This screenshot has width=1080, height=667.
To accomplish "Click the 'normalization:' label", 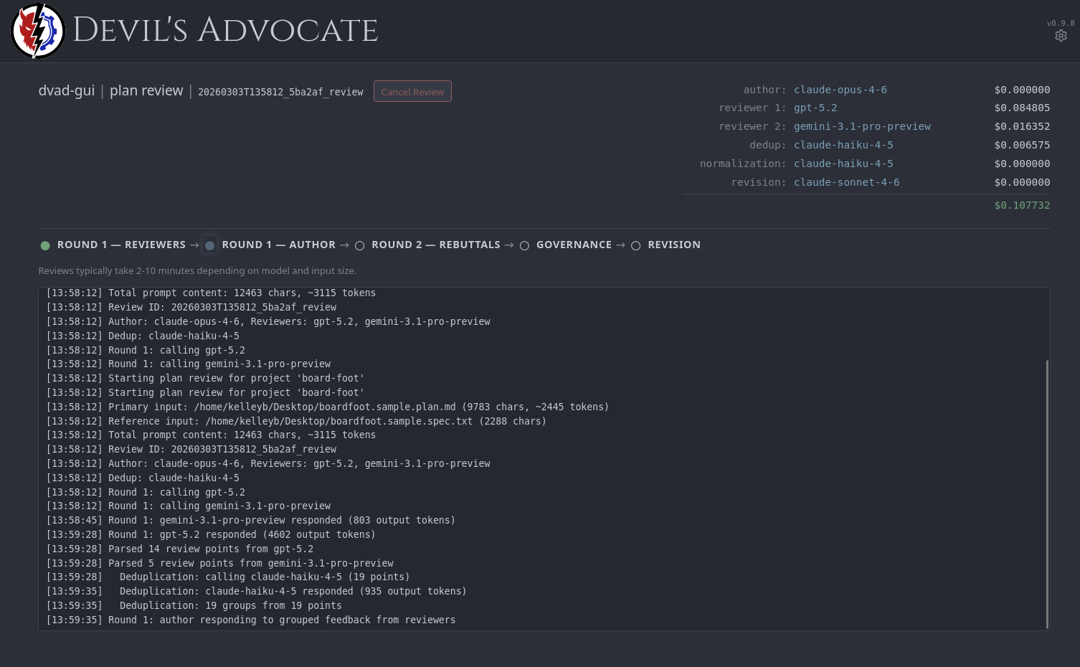I will tap(743, 164).
